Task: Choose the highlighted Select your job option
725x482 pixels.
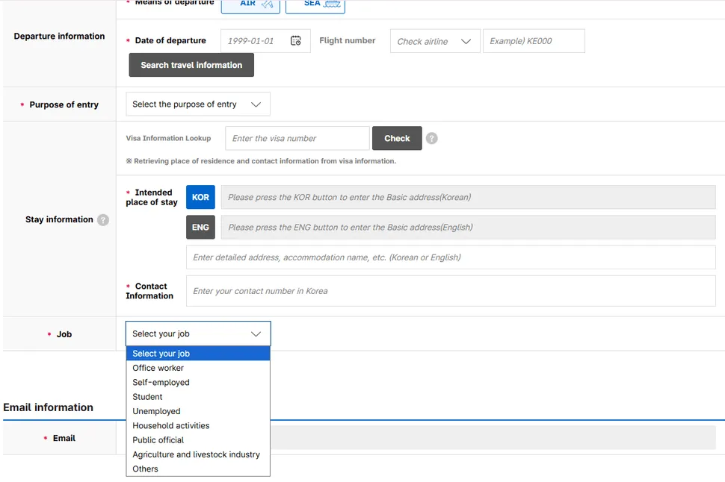Action: (198, 354)
